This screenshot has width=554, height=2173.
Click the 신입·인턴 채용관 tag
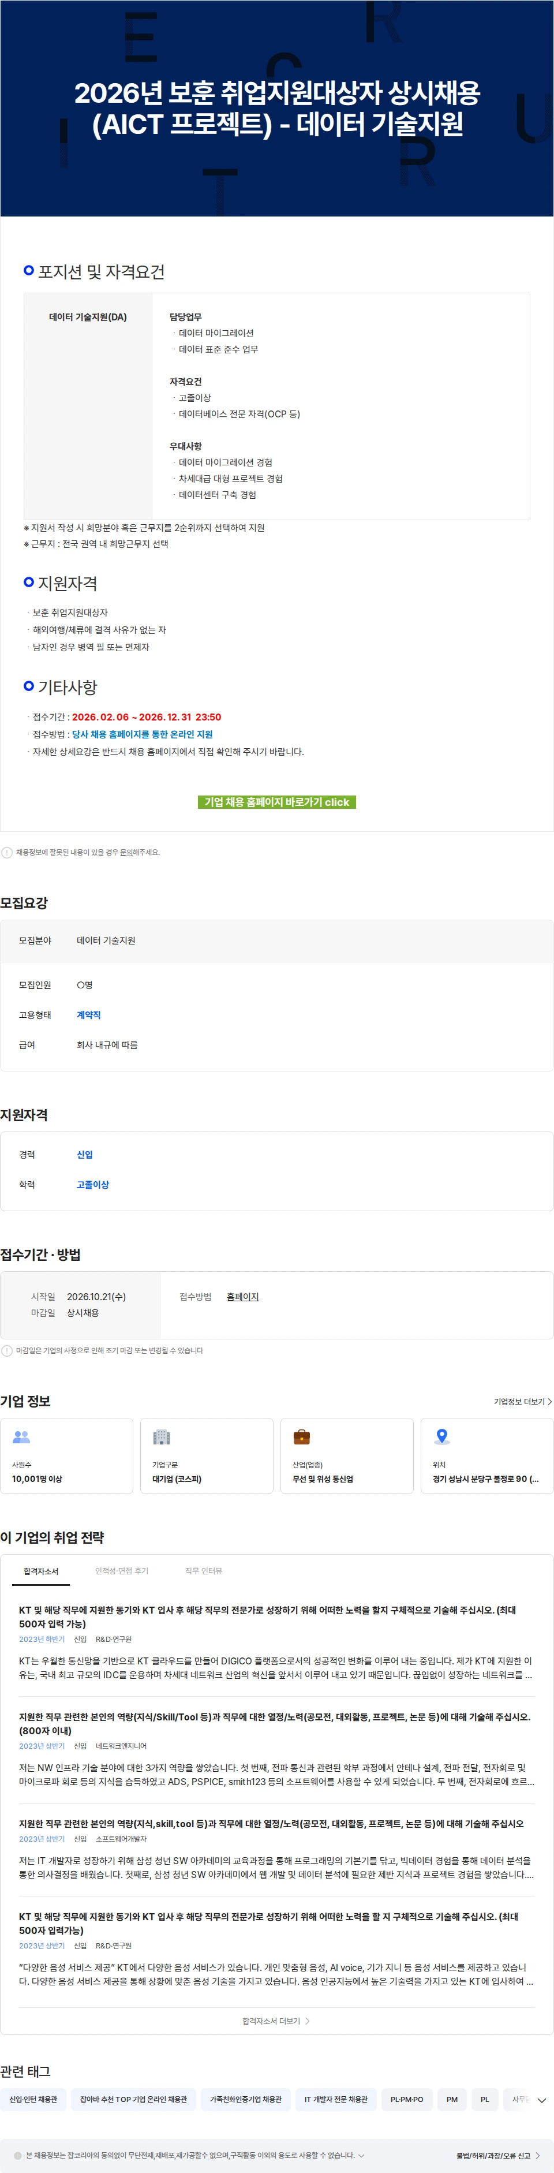tap(33, 2099)
